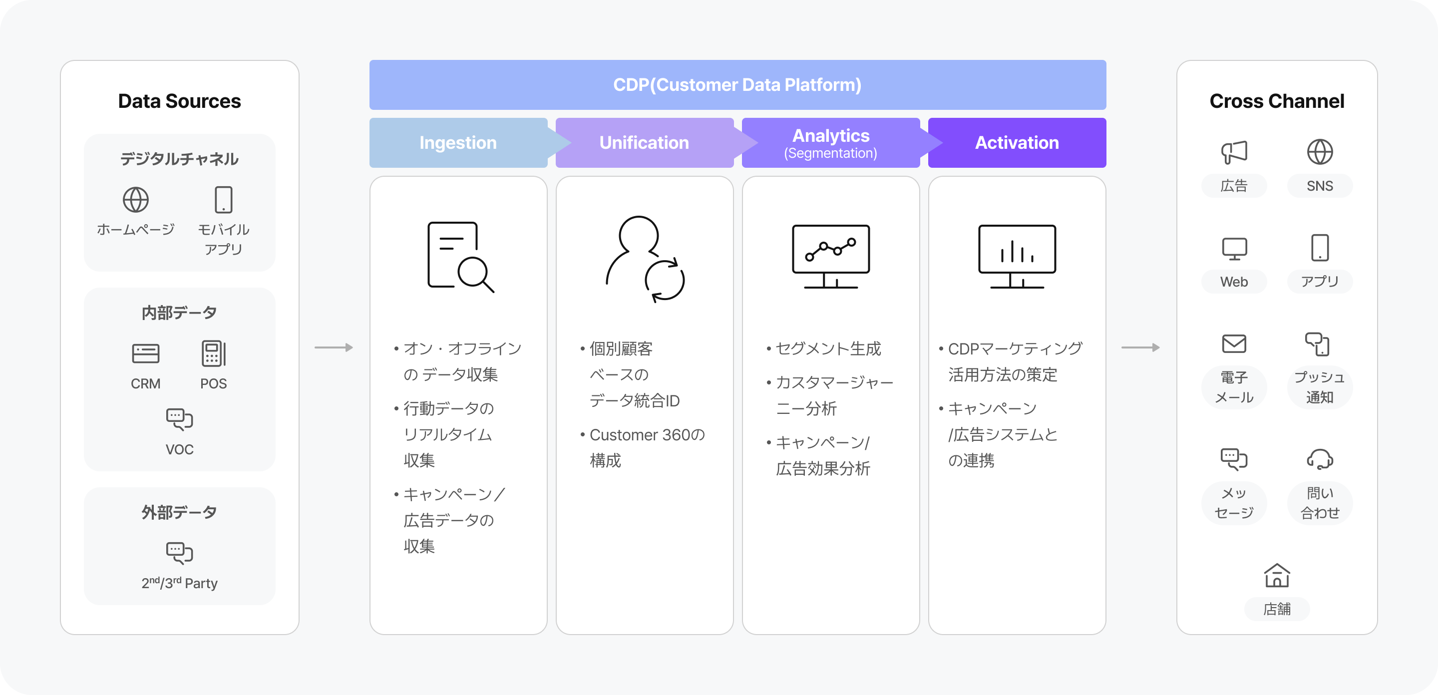Select the Ingestion stage tab

458,143
